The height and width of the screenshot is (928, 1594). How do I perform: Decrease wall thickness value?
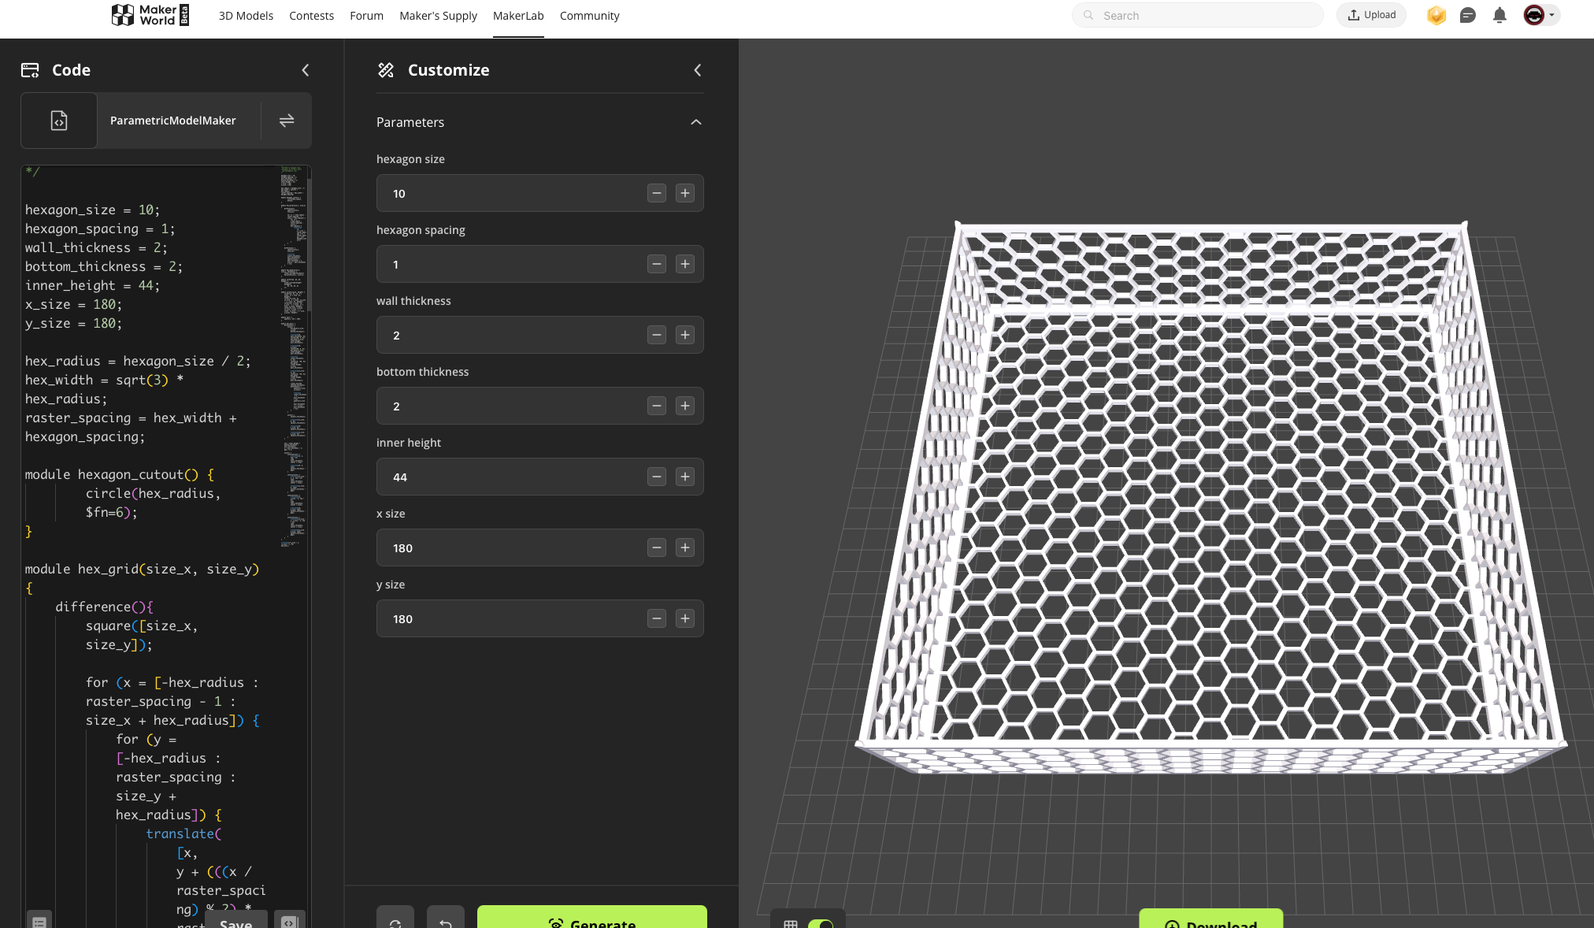point(657,335)
